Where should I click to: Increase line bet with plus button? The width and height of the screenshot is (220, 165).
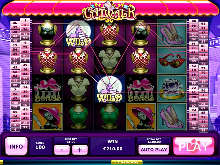[x=80, y=150]
